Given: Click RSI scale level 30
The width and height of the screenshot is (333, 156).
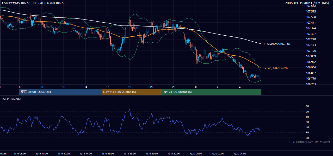Looking at the screenshot, I should tap(307, 133).
